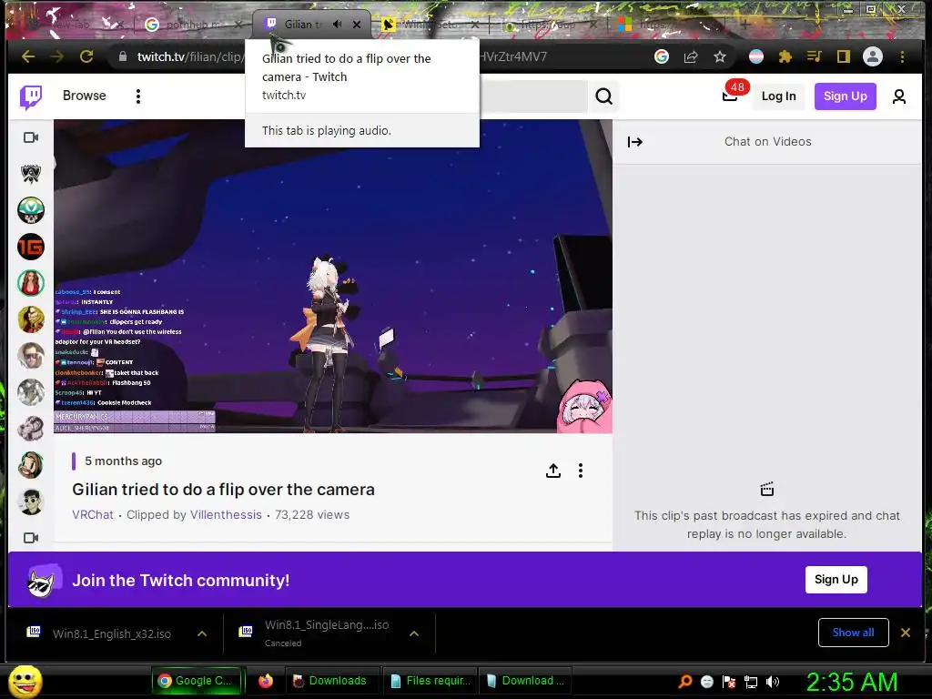The image size is (932, 699).
Task: Click the white Sign Up banner button
Action: click(836, 580)
